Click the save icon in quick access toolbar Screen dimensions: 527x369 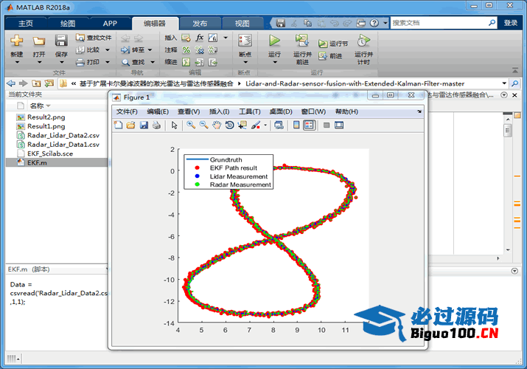point(281,23)
